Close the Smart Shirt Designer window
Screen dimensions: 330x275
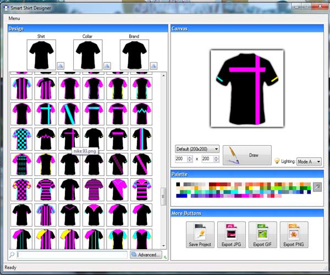320,7
